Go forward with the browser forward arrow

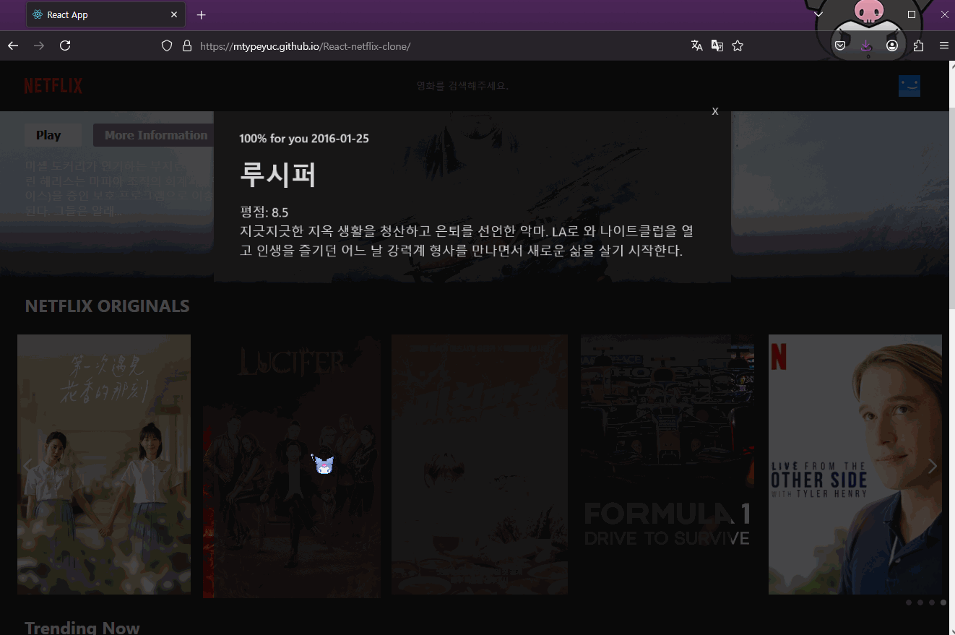(x=39, y=46)
